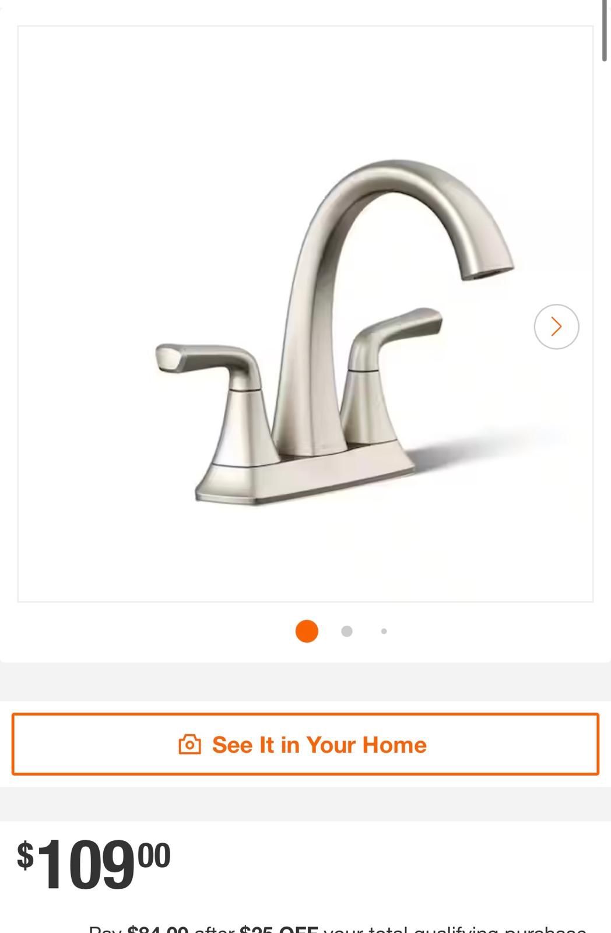Click the spout tip aerator opening
Viewport: 611px width, 933px height.
[x=489, y=273]
